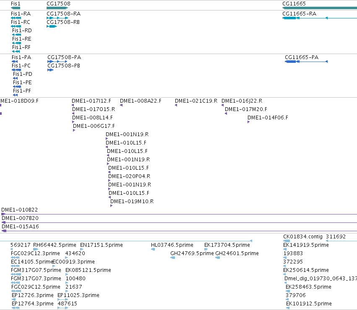This screenshot has height=310, width=357.
Task: Open EST 434620
Action: click(66, 258)
